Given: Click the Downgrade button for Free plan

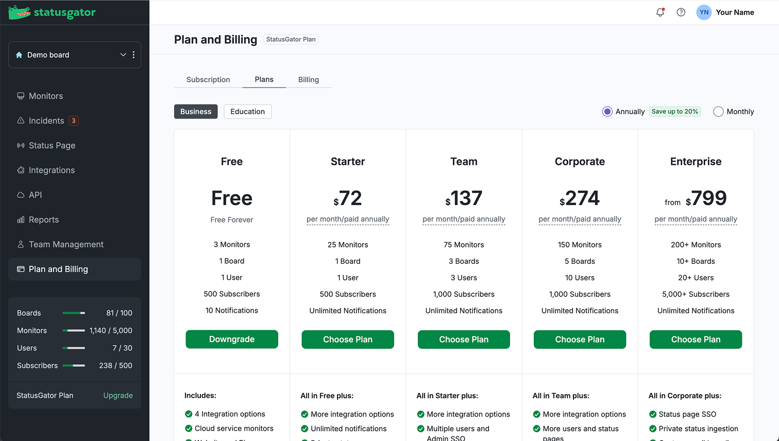Looking at the screenshot, I should click(232, 339).
